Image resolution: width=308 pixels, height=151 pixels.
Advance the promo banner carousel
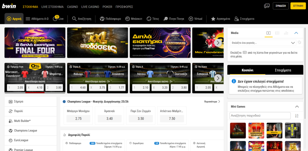(218, 43)
